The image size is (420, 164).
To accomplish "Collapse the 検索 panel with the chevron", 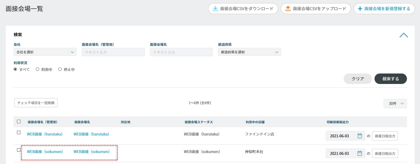I will click(404, 35).
